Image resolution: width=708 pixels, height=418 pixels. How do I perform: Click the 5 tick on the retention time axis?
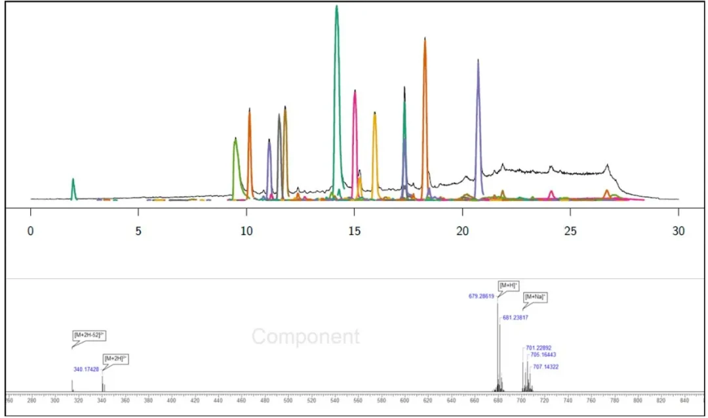click(x=138, y=231)
